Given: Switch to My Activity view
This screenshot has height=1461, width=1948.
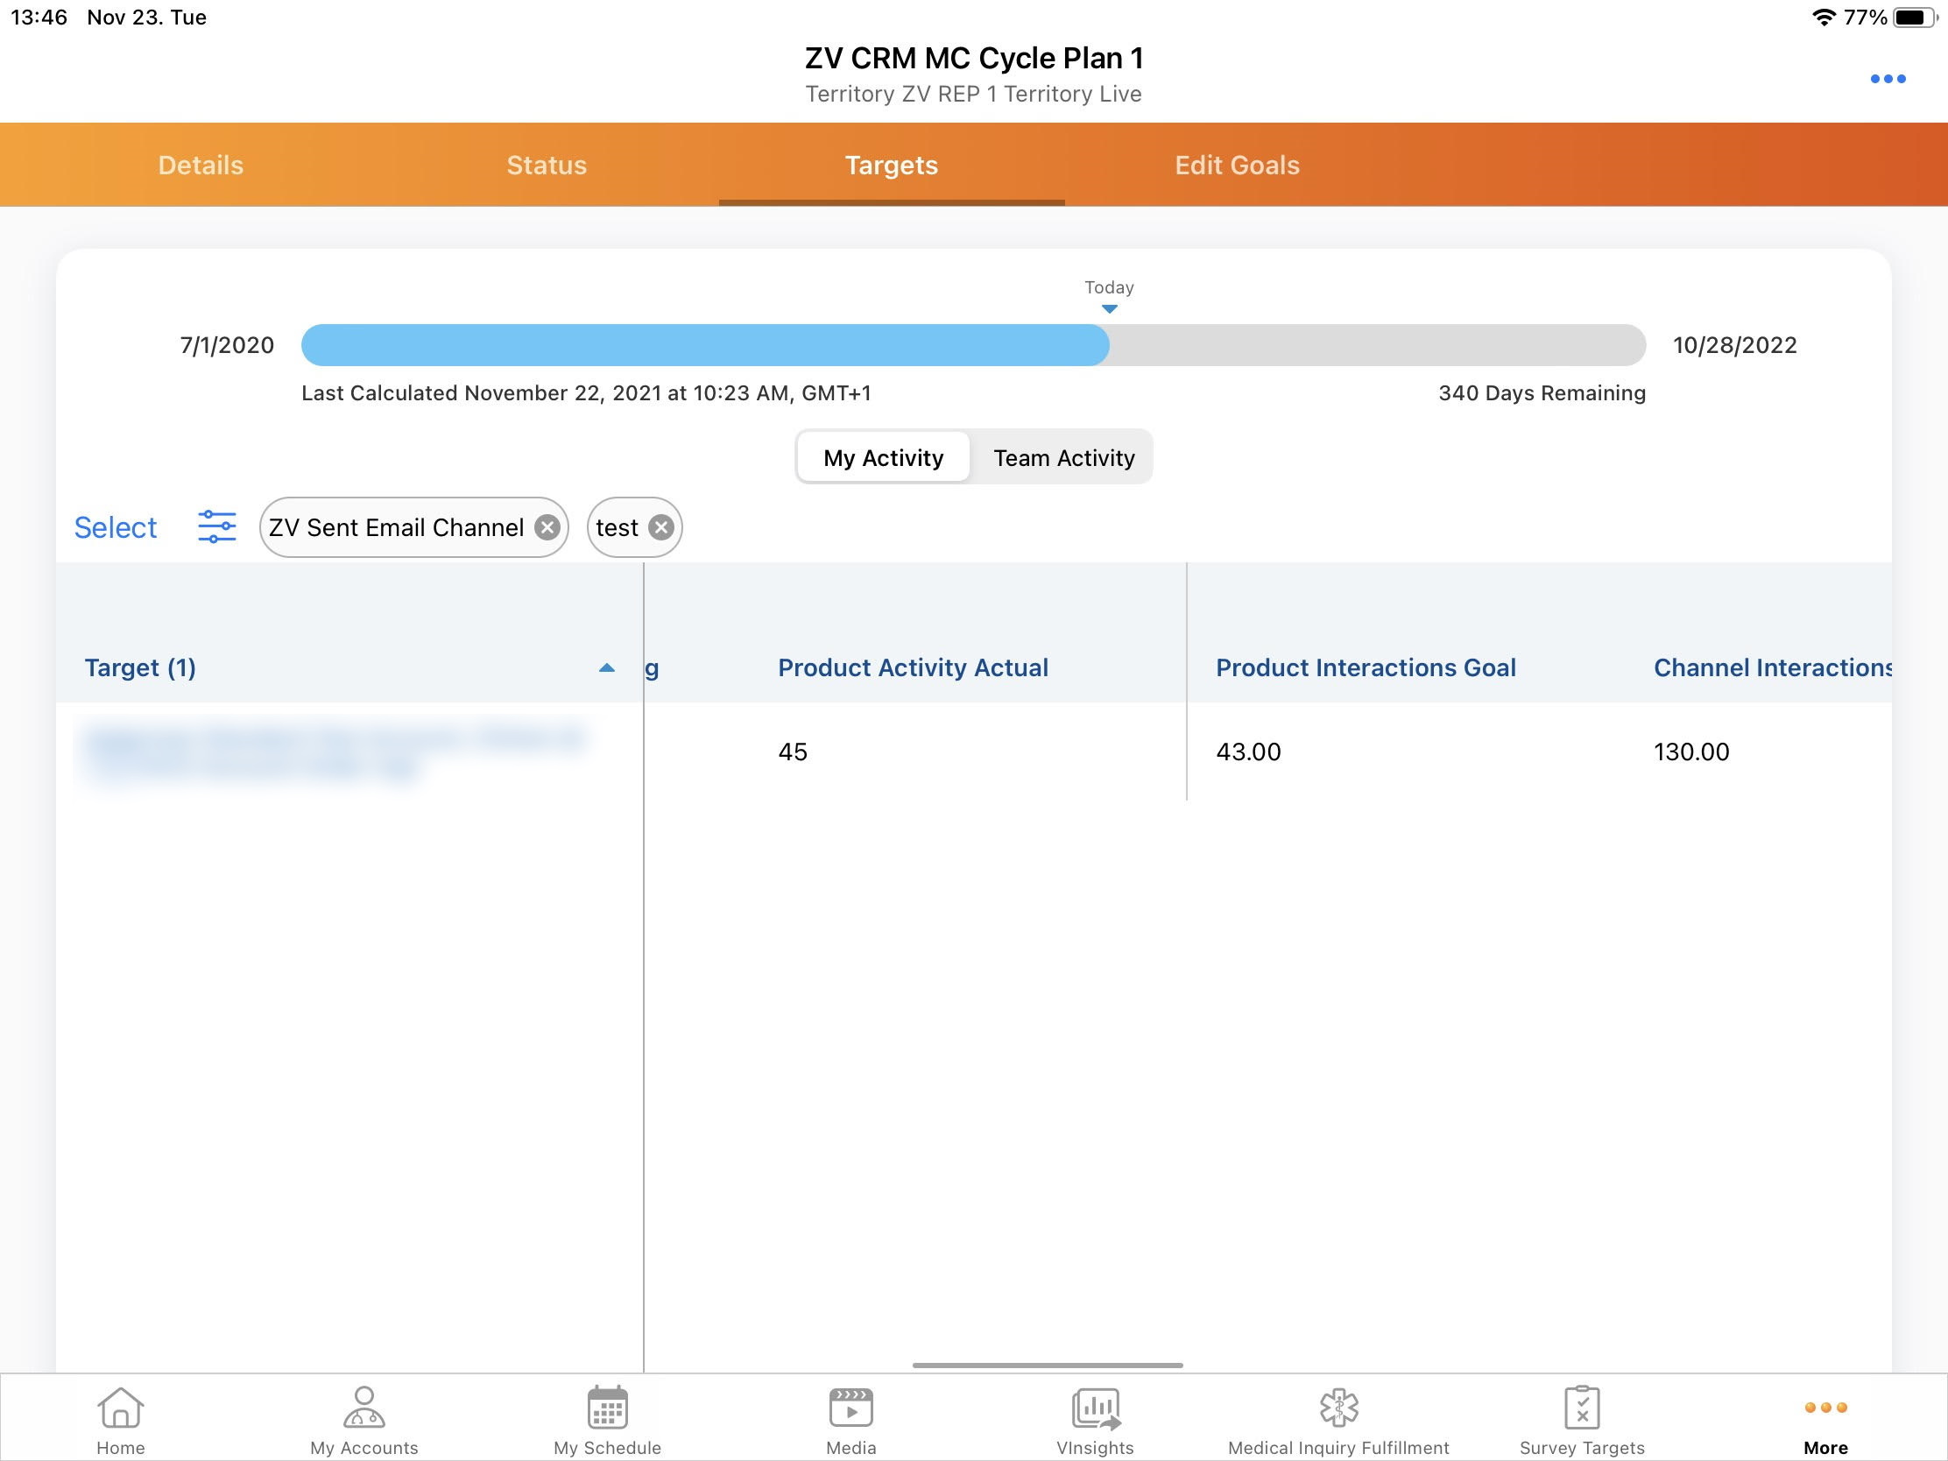Looking at the screenshot, I should pos(883,458).
